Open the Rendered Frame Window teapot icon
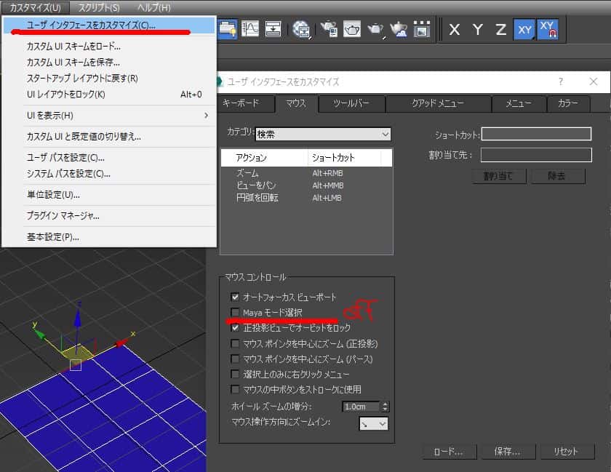The width and height of the screenshot is (611, 472). (x=353, y=29)
